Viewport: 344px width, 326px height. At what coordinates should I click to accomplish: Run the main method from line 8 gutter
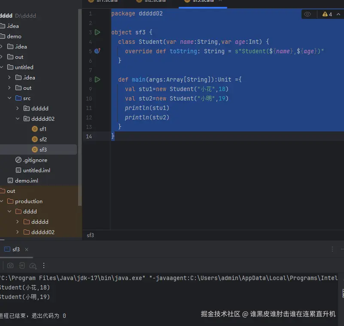pos(97,79)
